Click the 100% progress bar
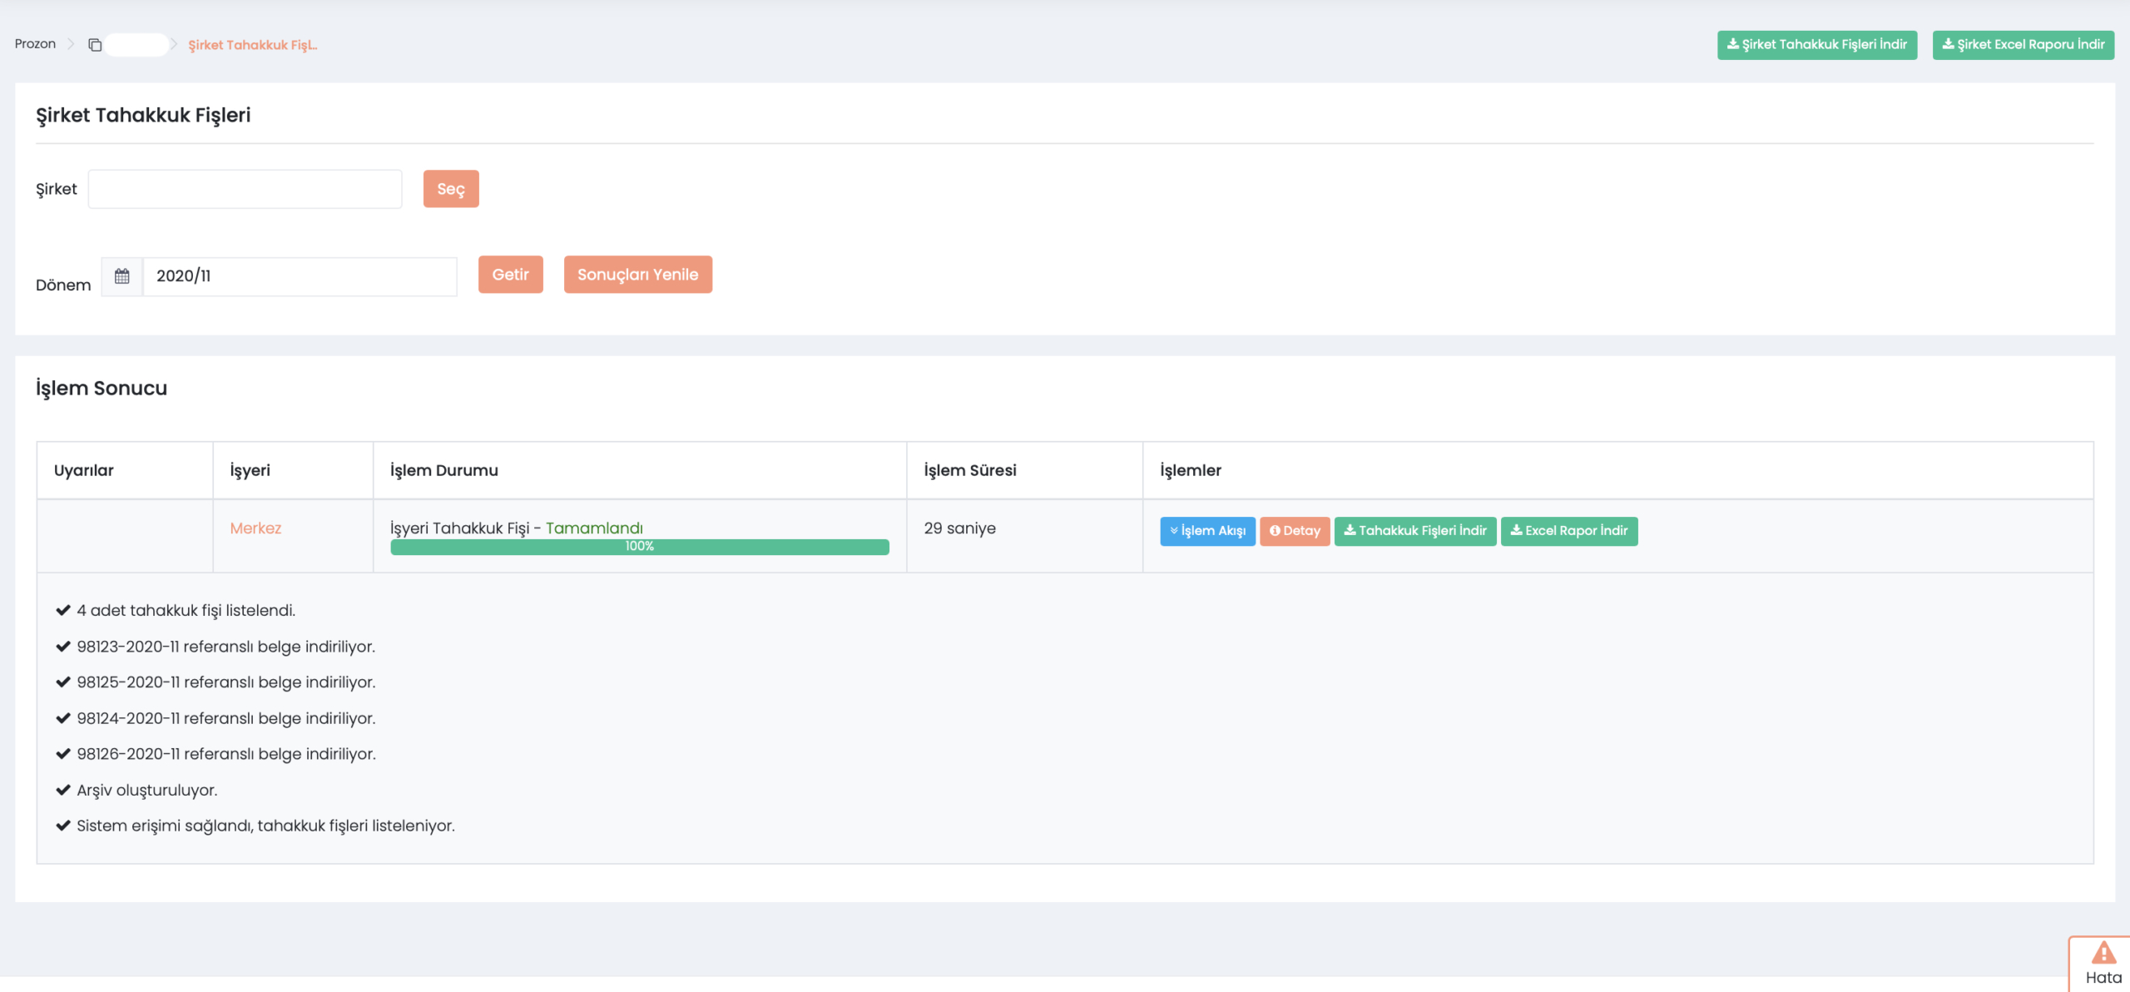The height and width of the screenshot is (992, 2130). tap(639, 547)
